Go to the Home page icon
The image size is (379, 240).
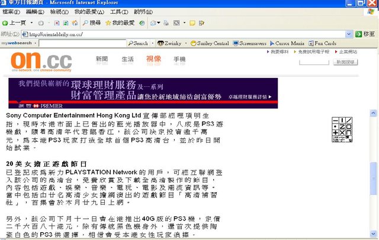pos(75,23)
